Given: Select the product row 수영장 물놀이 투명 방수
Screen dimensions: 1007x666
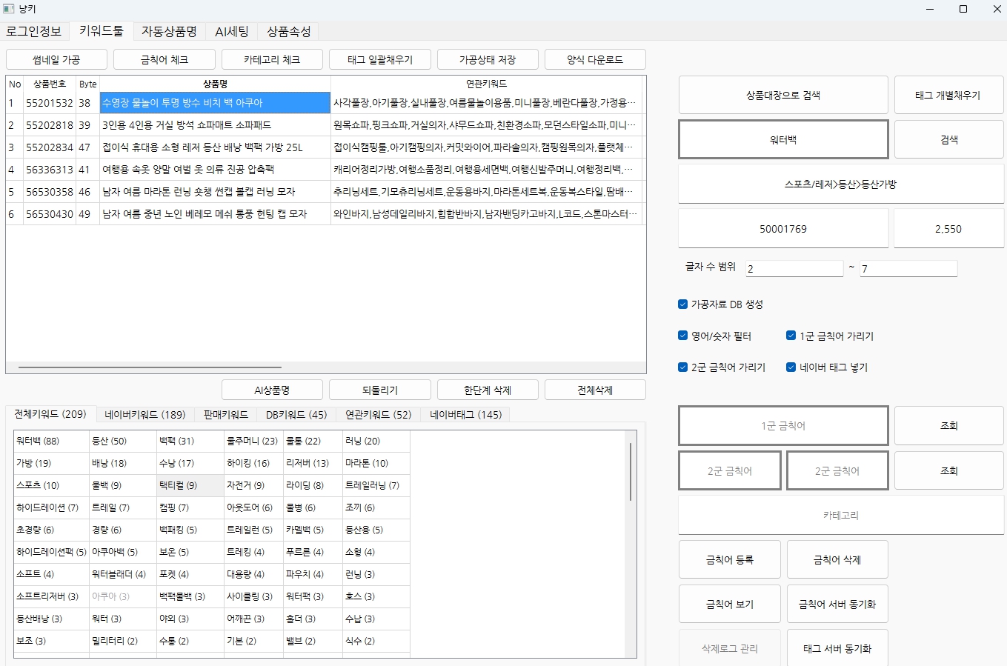Looking at the screenshot, I should (x=215, y=103).
